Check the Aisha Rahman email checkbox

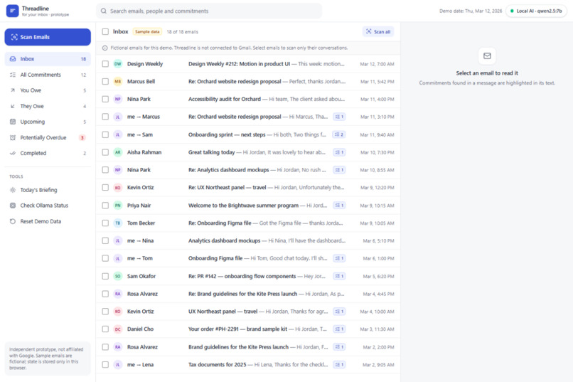click(105, 152)
